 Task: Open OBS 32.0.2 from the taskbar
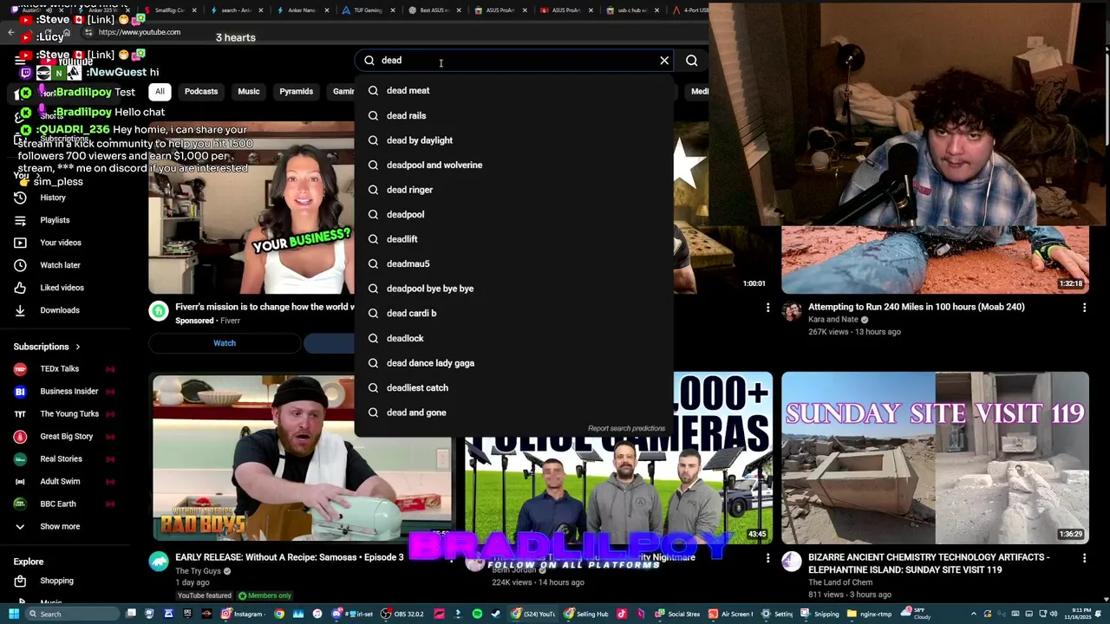tap(403, 614)
